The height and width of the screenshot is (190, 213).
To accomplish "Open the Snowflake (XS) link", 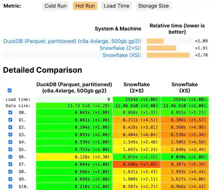I will (x=121, y=55).
